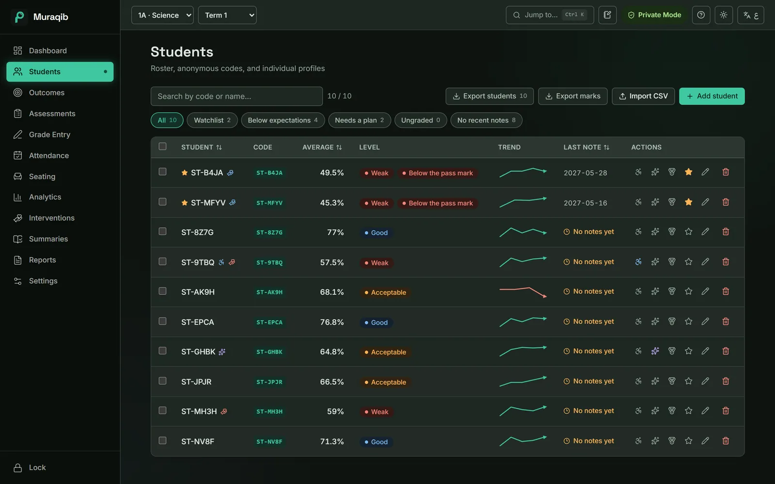Click the sparkles icon in ST-GHBK's row
775x484 pixels.
pos(655,351)
